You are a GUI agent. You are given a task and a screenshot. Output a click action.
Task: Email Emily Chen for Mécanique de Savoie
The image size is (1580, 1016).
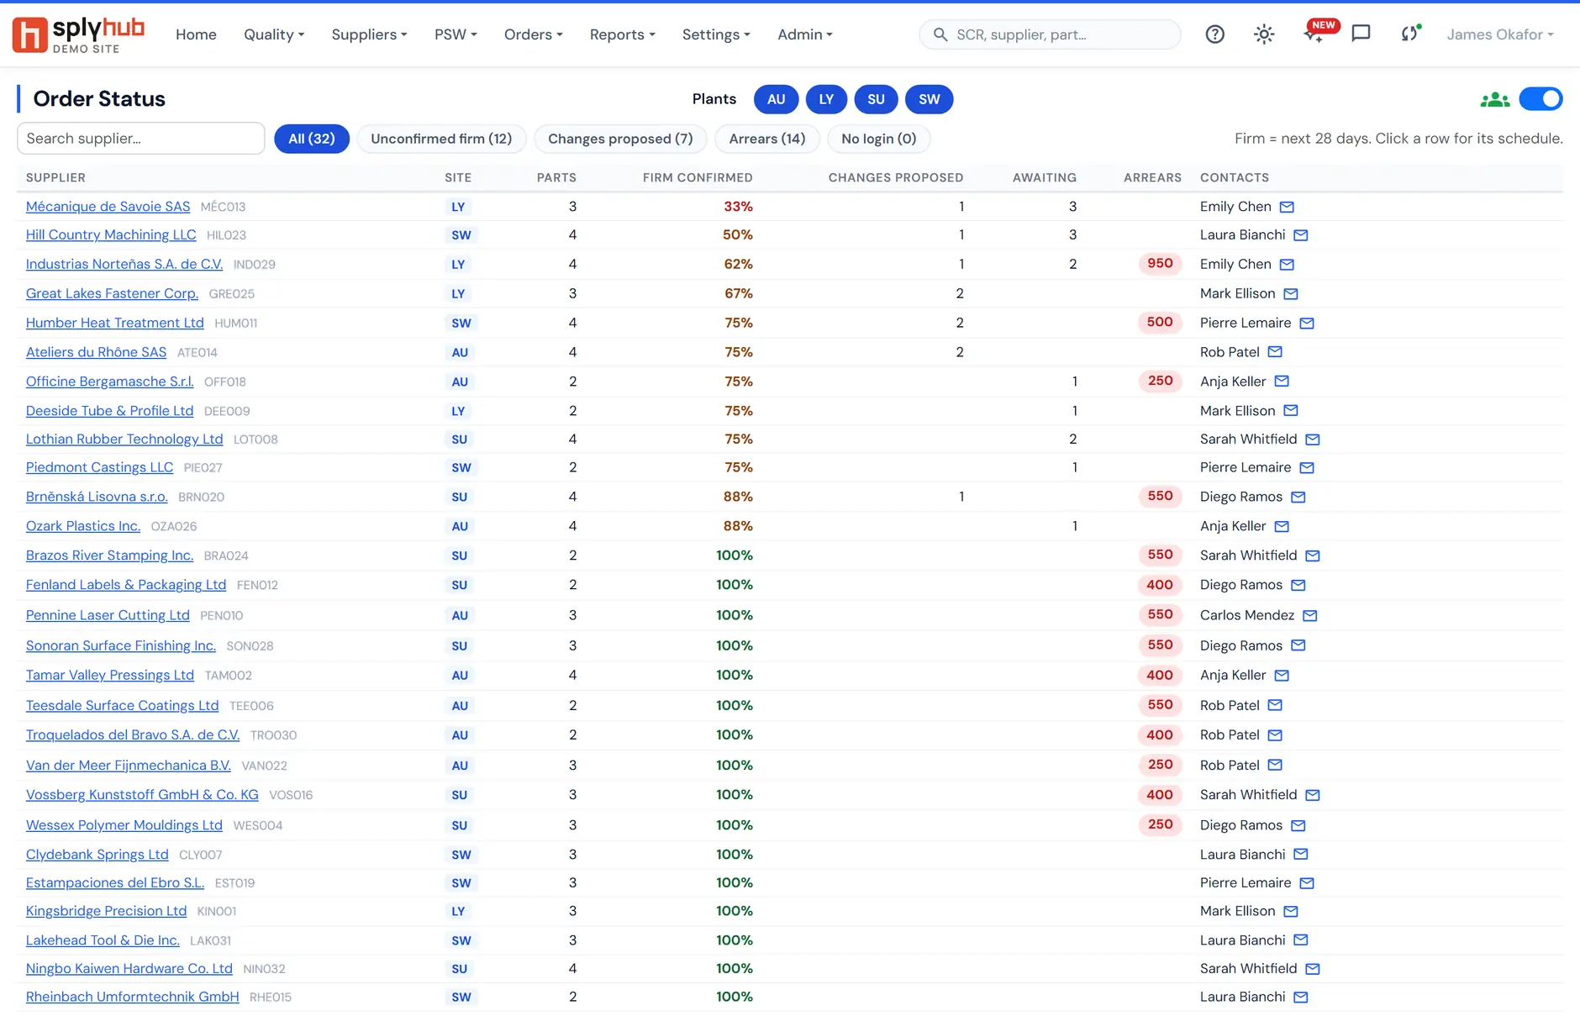pyautogui.click(x=1287, y=207)
